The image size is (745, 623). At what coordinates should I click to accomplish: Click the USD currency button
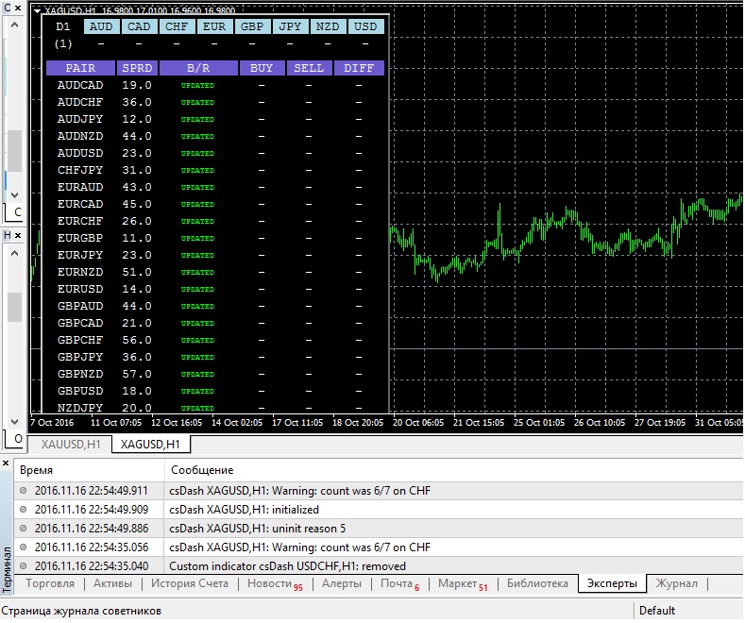click(x=365, y=26)
